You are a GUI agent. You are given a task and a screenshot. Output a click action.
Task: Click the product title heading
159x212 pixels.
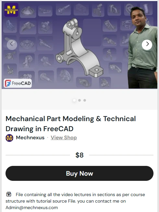click(71, 124)
